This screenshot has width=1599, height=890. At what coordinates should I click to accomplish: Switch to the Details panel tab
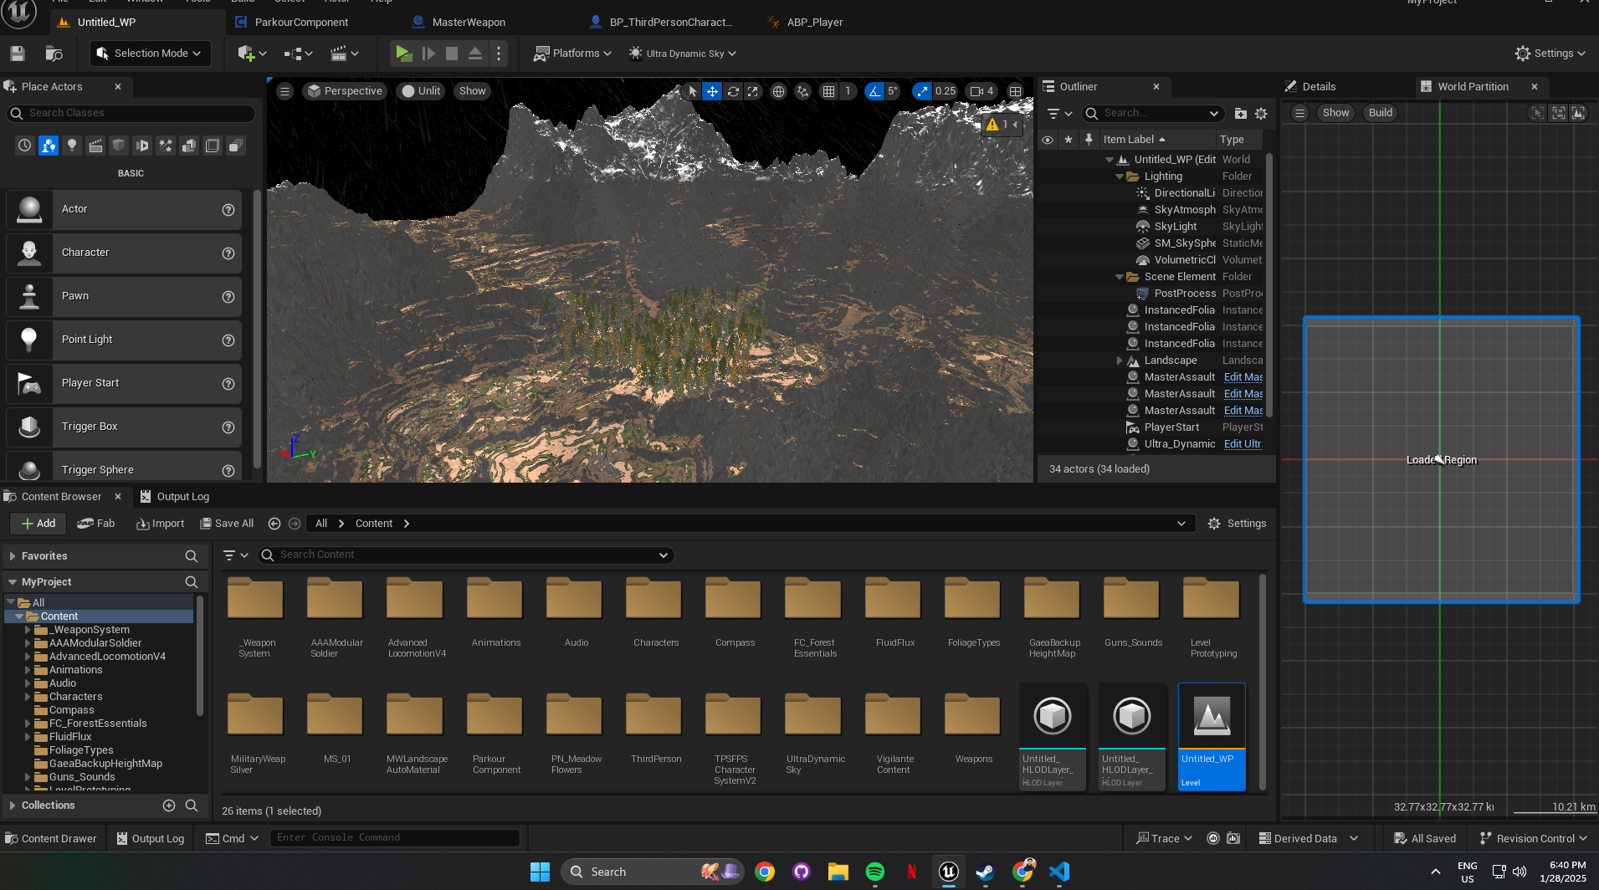[x=1318, y=87]
